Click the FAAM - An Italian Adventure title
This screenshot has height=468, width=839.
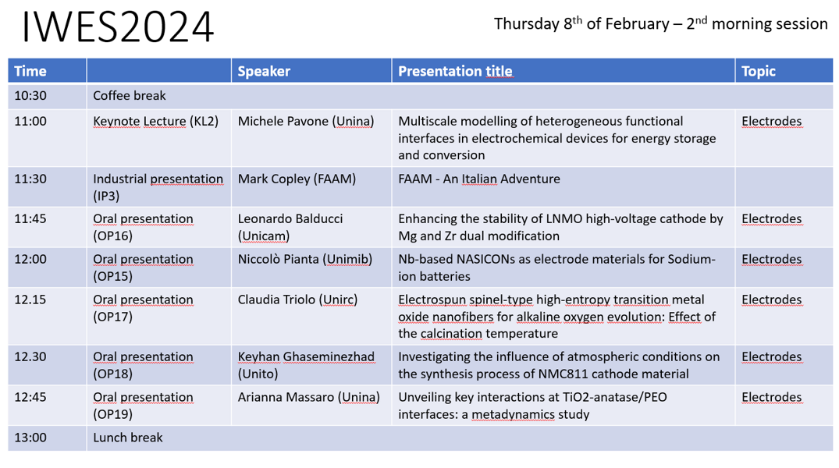point(478,179)
